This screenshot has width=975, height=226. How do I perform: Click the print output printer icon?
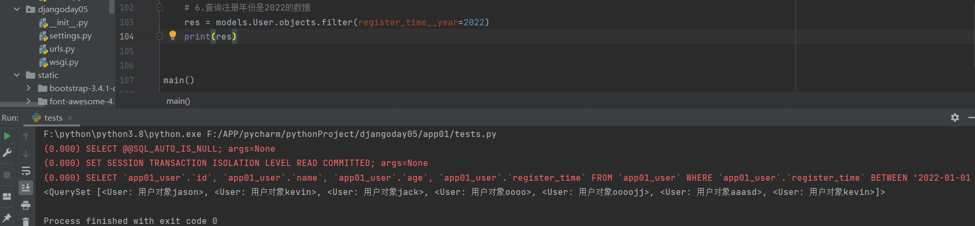(25, 205)
